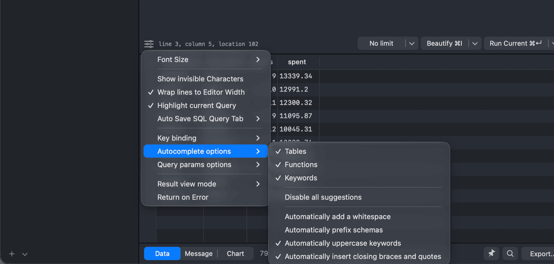This screenshot has height=264, width=554.
Task: Open the chevron menu beside the plus
Action: [25, 254]
